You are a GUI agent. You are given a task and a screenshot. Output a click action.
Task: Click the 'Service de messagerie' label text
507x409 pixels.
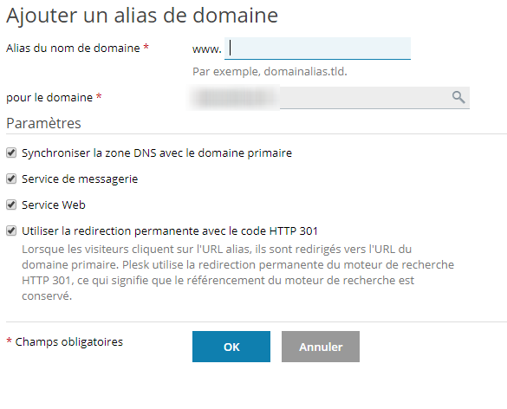click(x=80, y=179)
